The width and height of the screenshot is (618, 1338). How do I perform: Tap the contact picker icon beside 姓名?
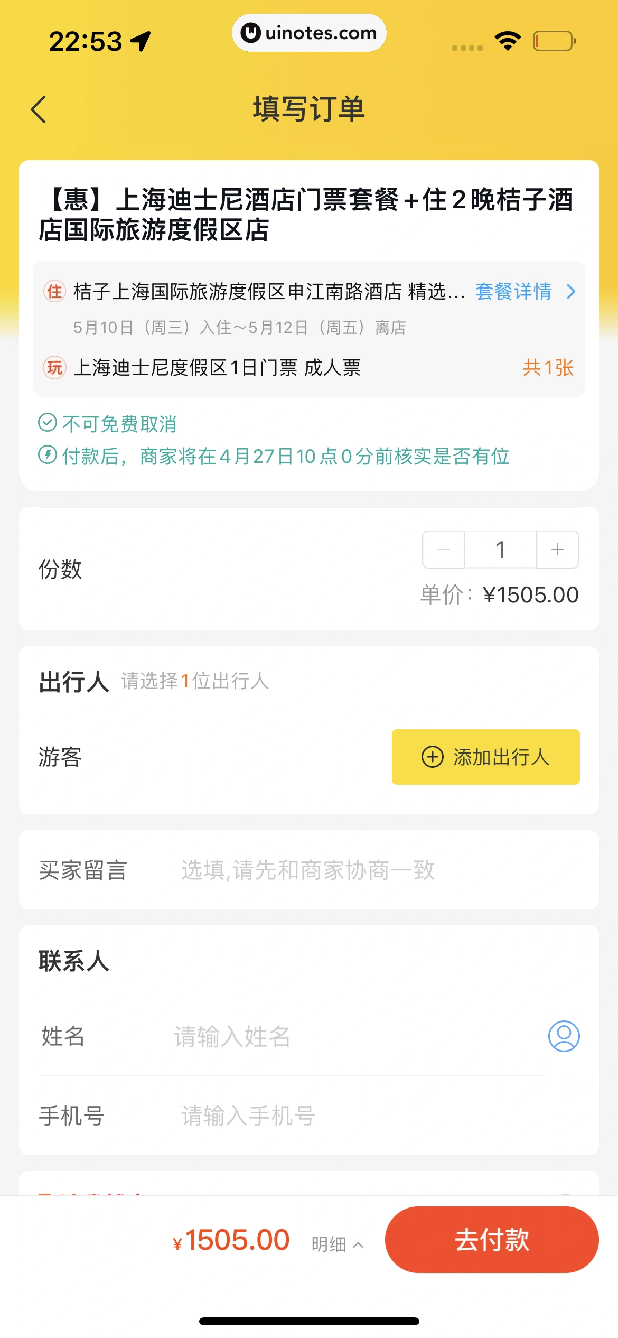[564, 1036]
